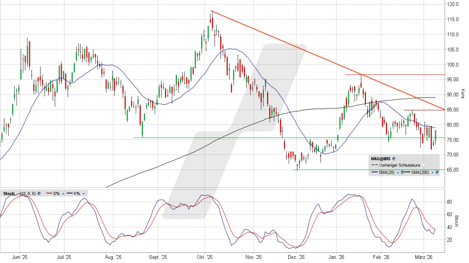Viewport: 469px width, 263px height.
Task: Enable the Vorheriger Schlusskurs checkbox
Action: pyautogui.click(x=424, y=166)
